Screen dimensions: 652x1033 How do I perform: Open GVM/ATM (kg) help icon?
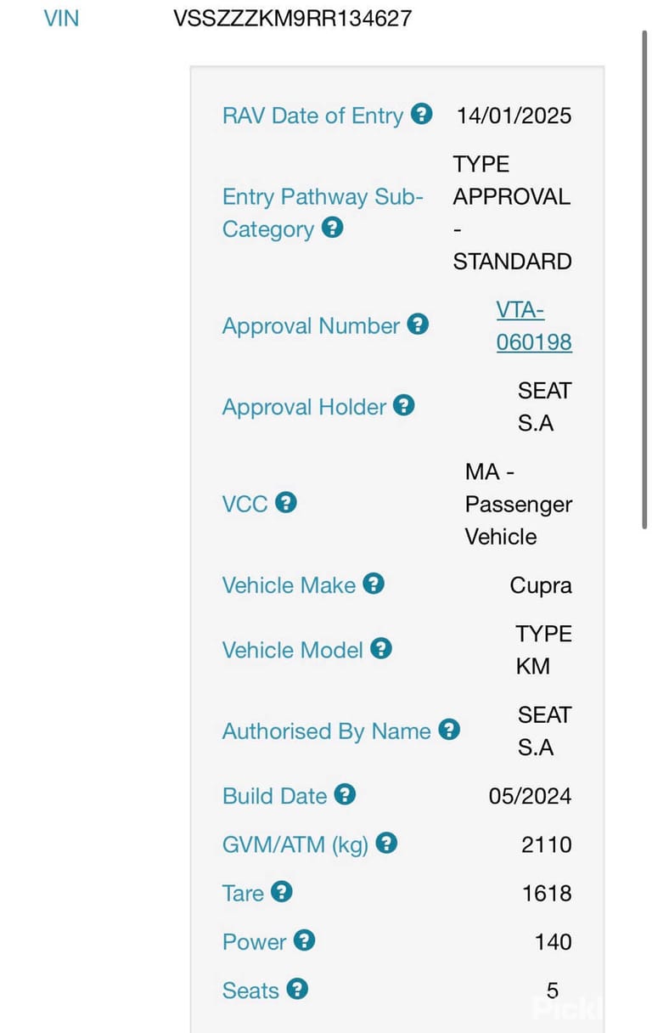pyautogui.click(x=386, y=843)
